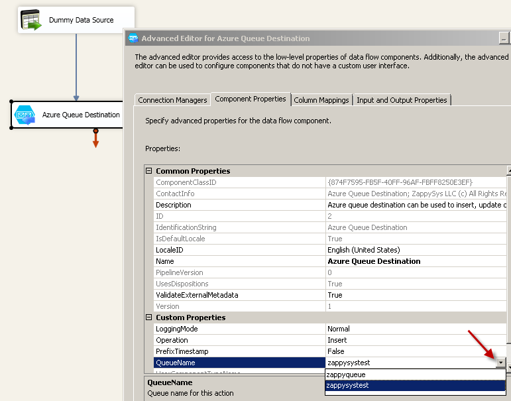Viewport: 511px width, 401px height.
Task: Click the Description value text
Action: point(417,205)
